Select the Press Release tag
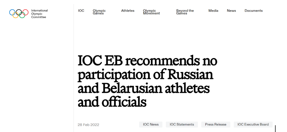This screenshot has height=132, width=287. point(216,124)
